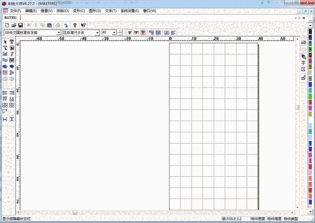Image resolution: width=315 pixels, height=223 pixels.
Task: Open the 系统设置(S) menu
Action: (130, 11)
